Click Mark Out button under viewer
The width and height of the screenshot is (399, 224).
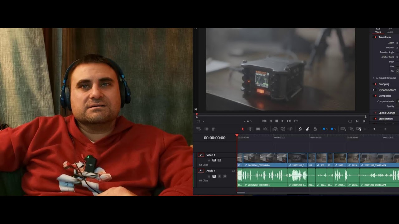tap(364, 121)
